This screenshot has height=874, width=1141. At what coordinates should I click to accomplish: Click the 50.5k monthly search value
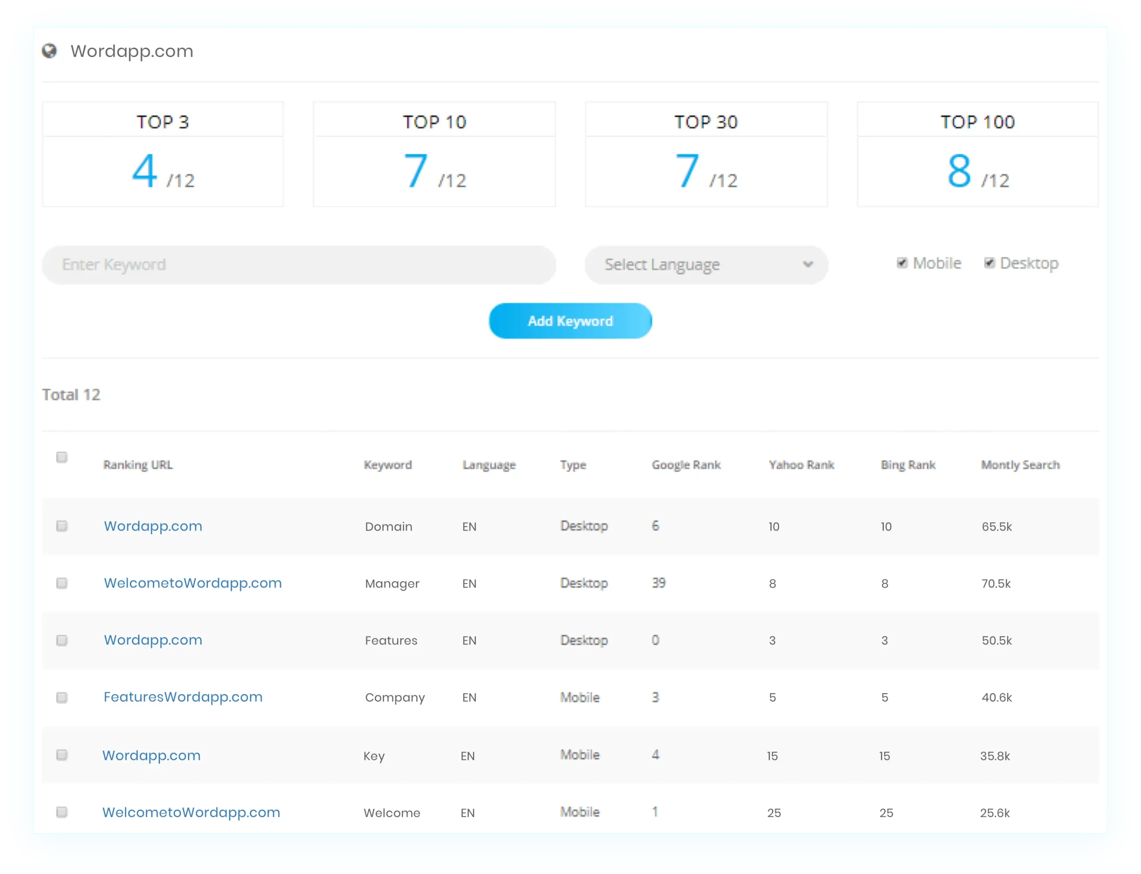coord(997,641)
